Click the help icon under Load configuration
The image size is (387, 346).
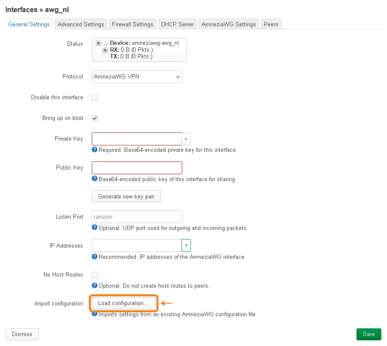click(x=95, y=315)
